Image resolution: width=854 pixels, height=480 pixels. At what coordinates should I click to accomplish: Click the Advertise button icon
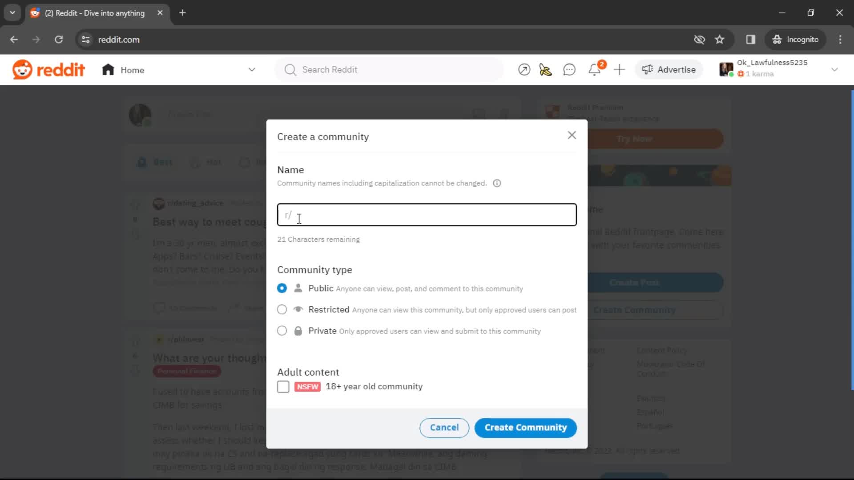(646, 70)
